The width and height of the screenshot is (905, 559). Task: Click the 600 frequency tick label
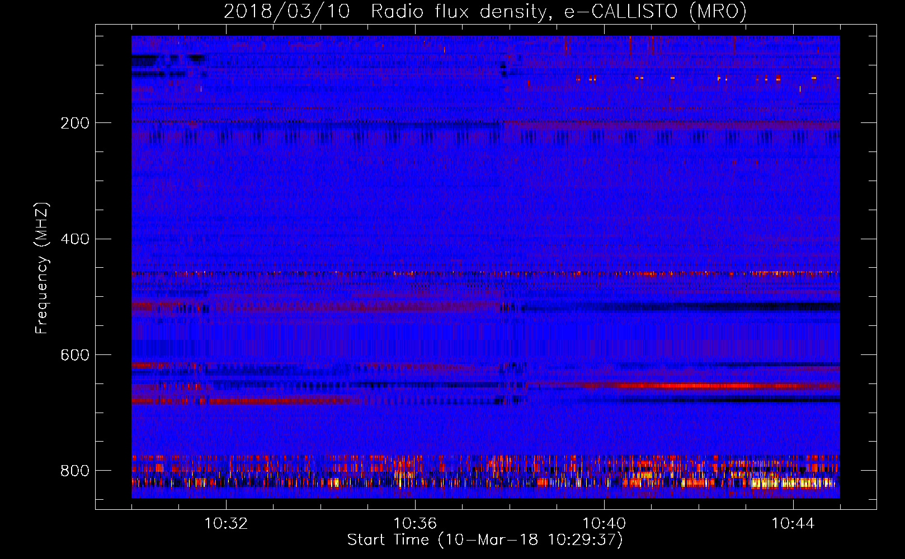(x=75, y=356)
